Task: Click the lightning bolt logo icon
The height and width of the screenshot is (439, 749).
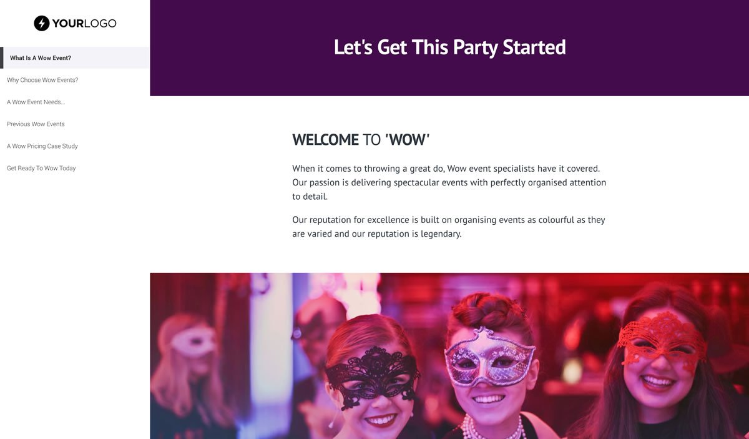Action: (42, 24)
